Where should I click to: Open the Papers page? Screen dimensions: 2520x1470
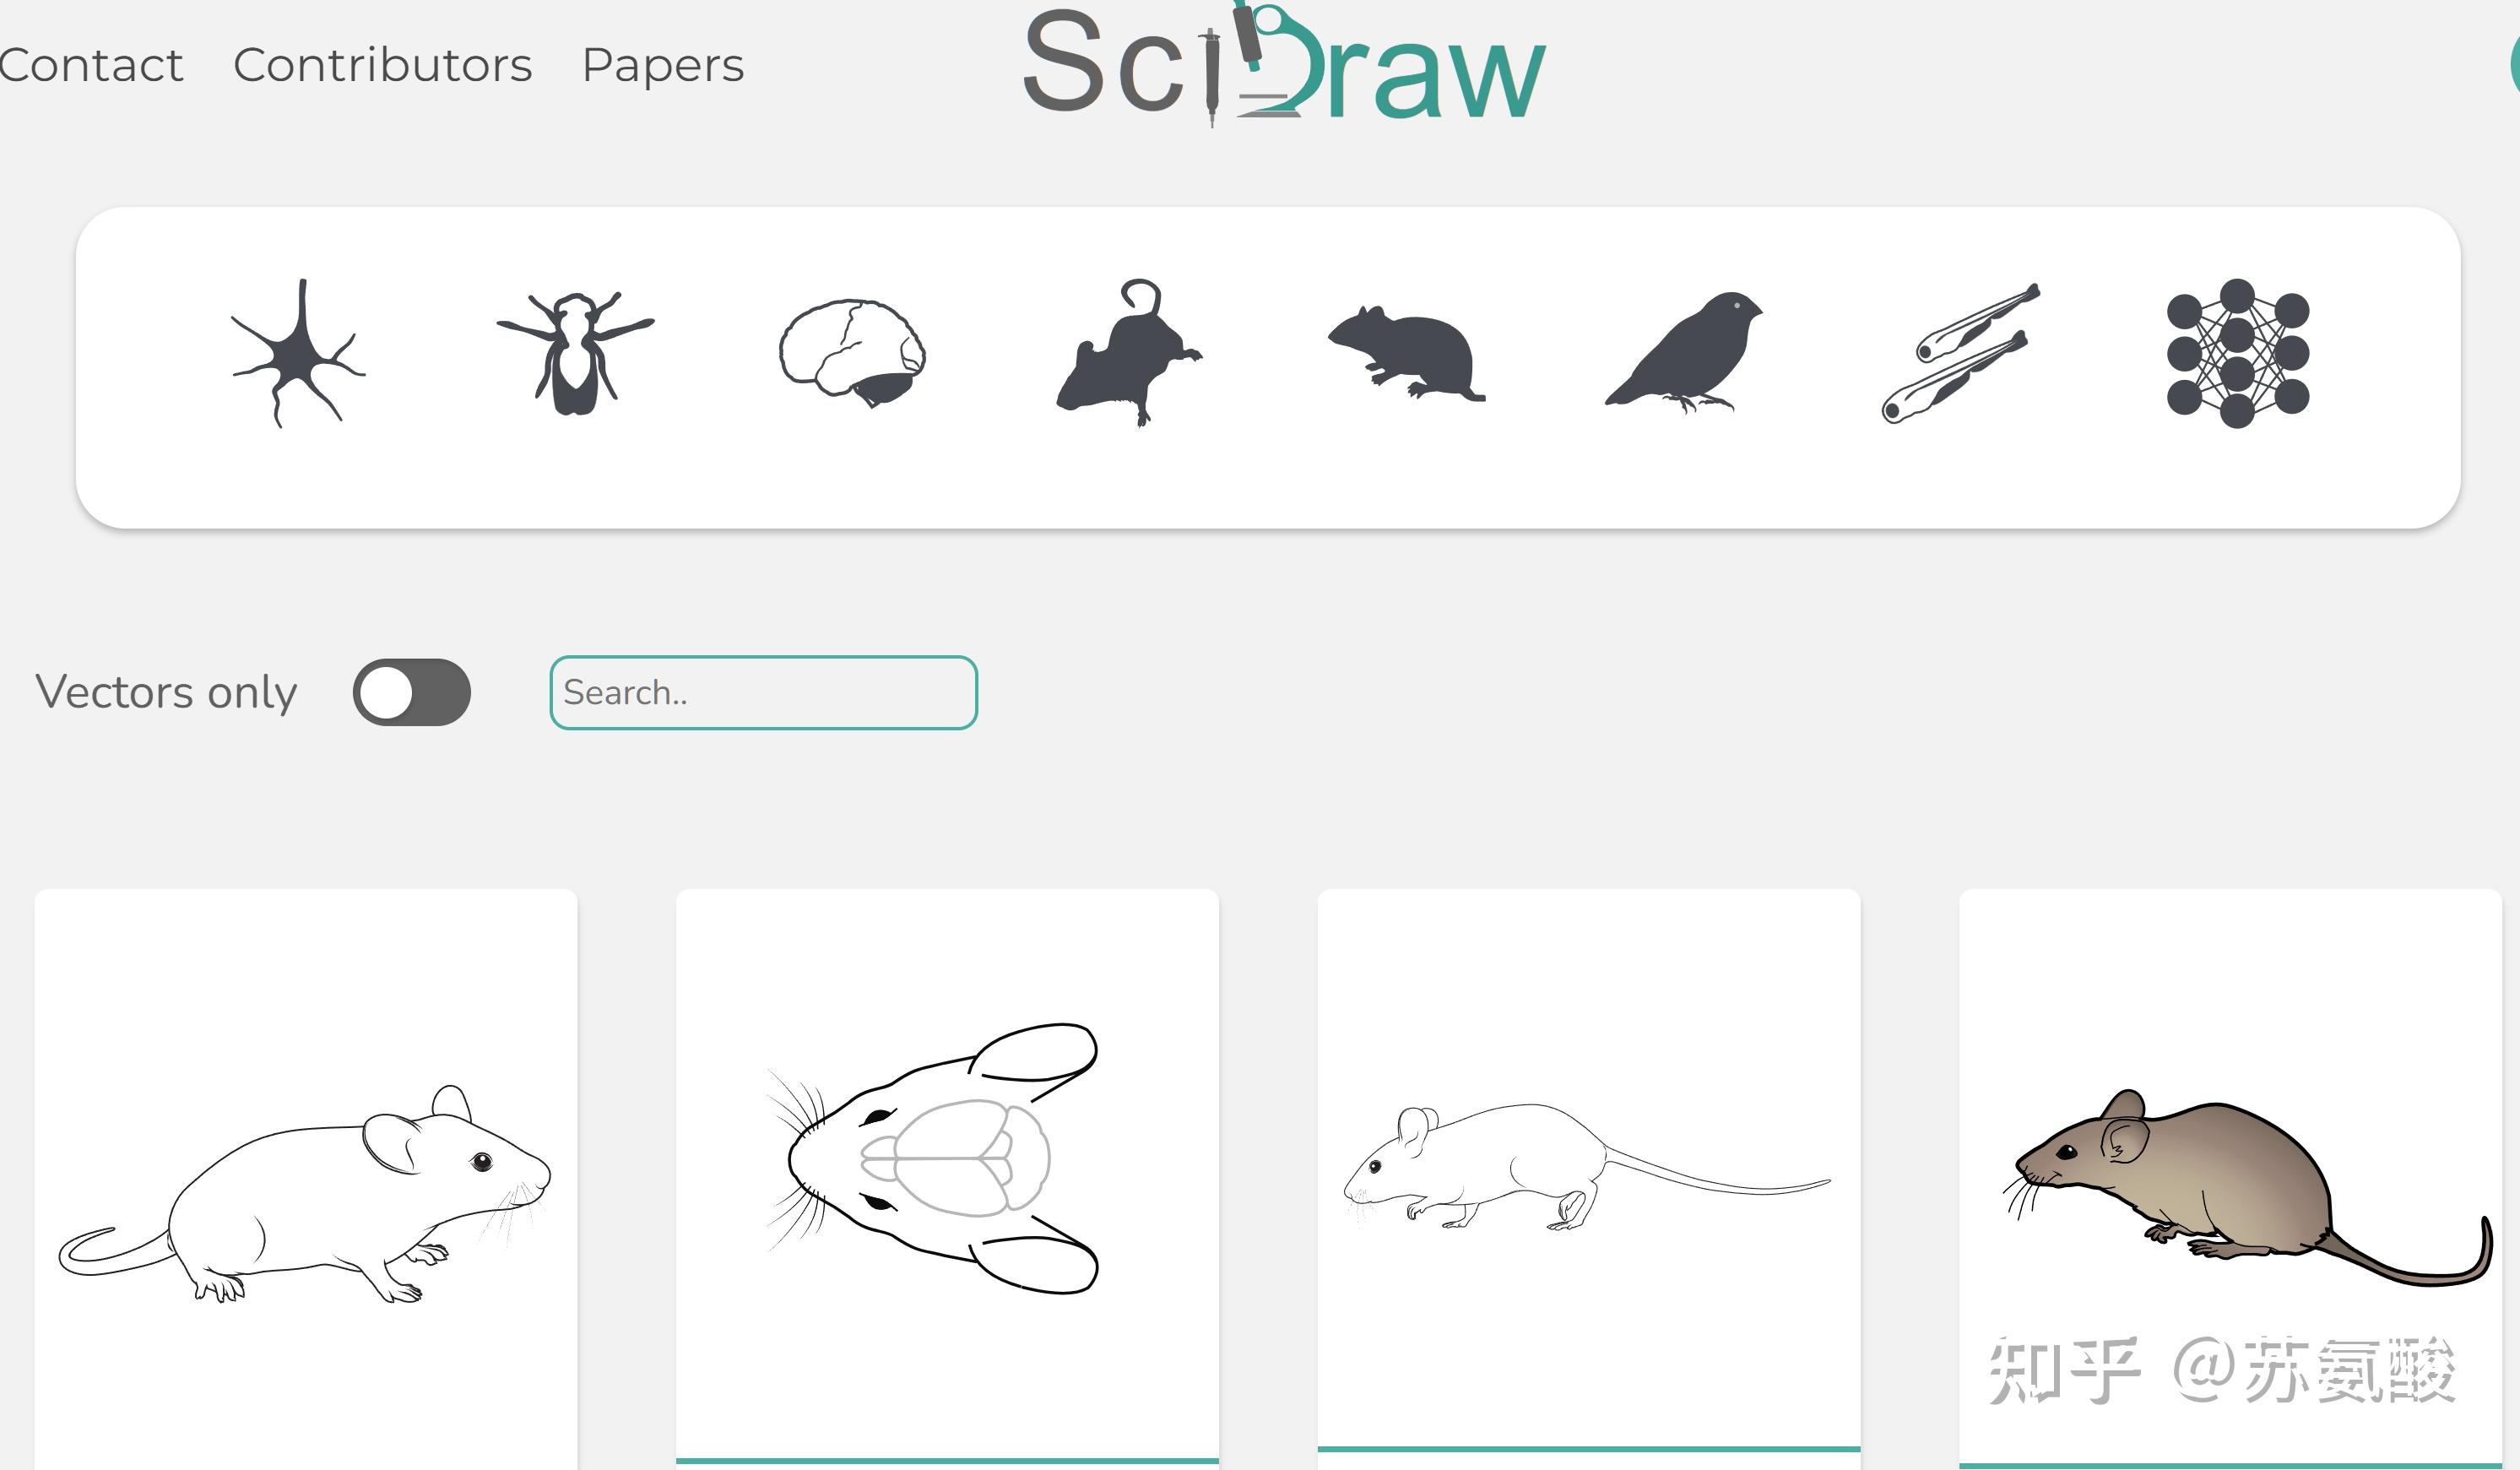pyautogui.click(x=663, y=65)
